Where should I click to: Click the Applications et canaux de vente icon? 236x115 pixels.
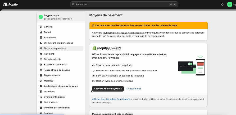coord(41,86)
